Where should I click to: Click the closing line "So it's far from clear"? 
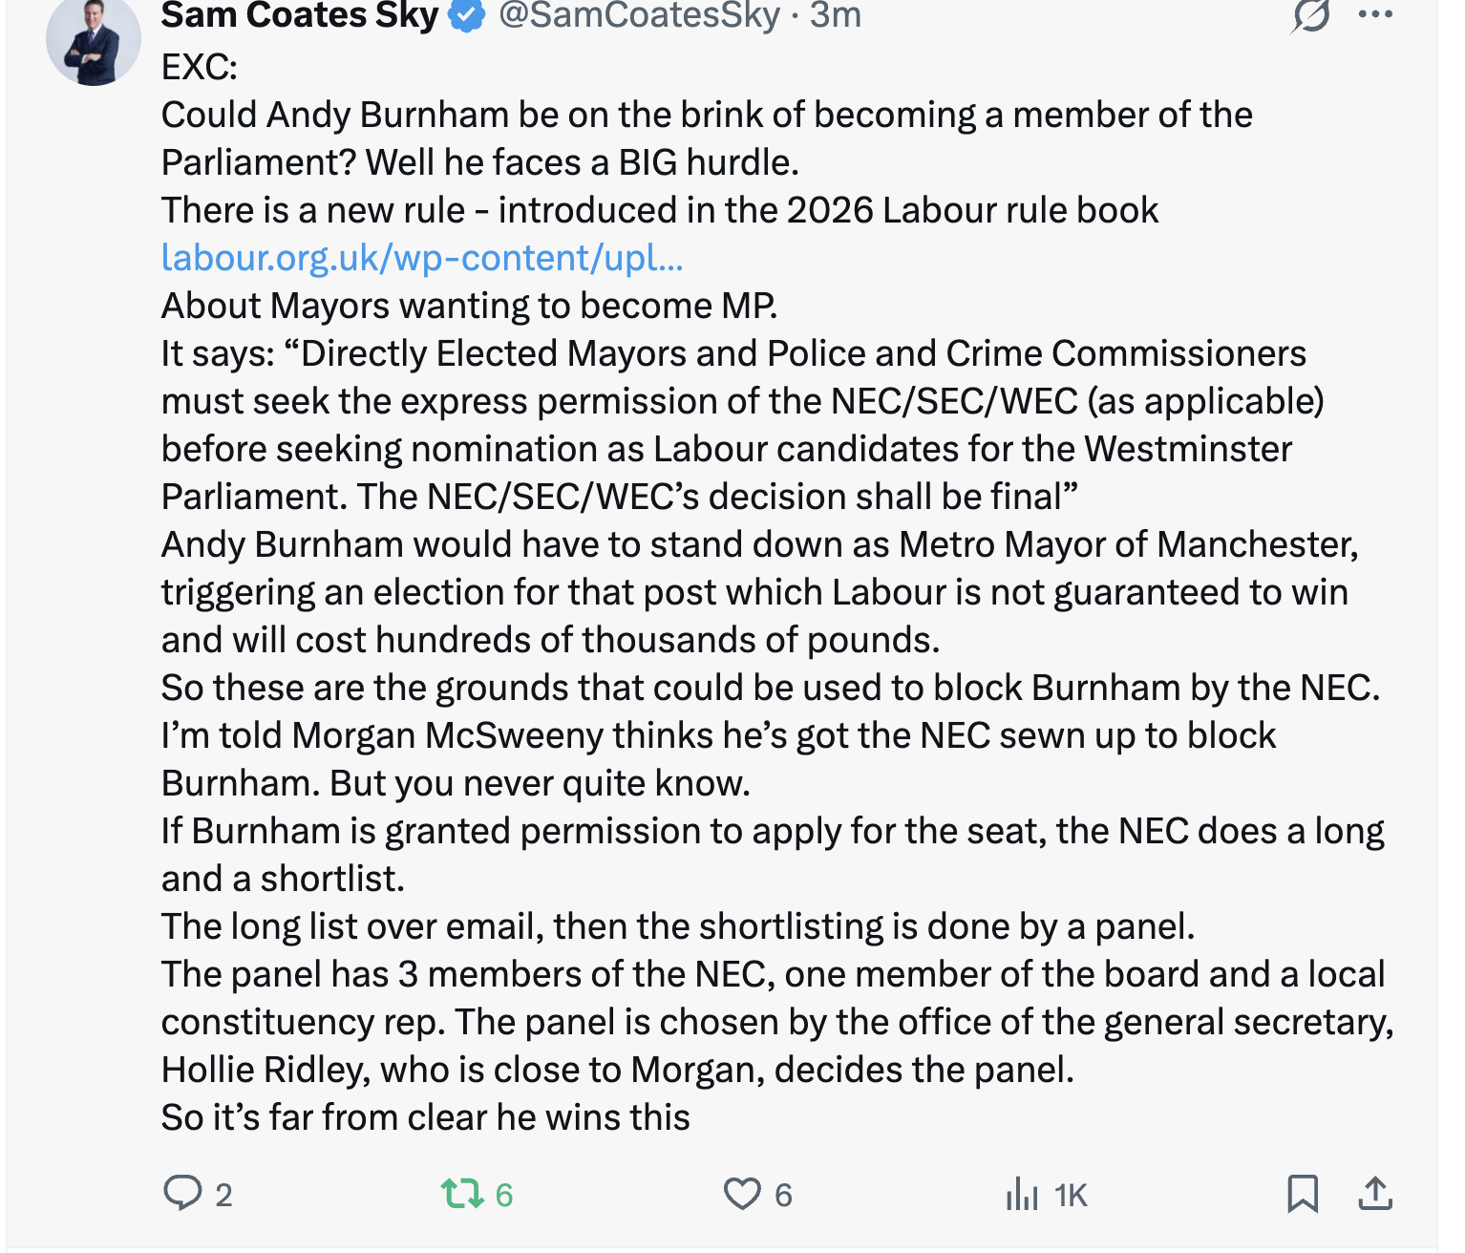click(425, 1117)
